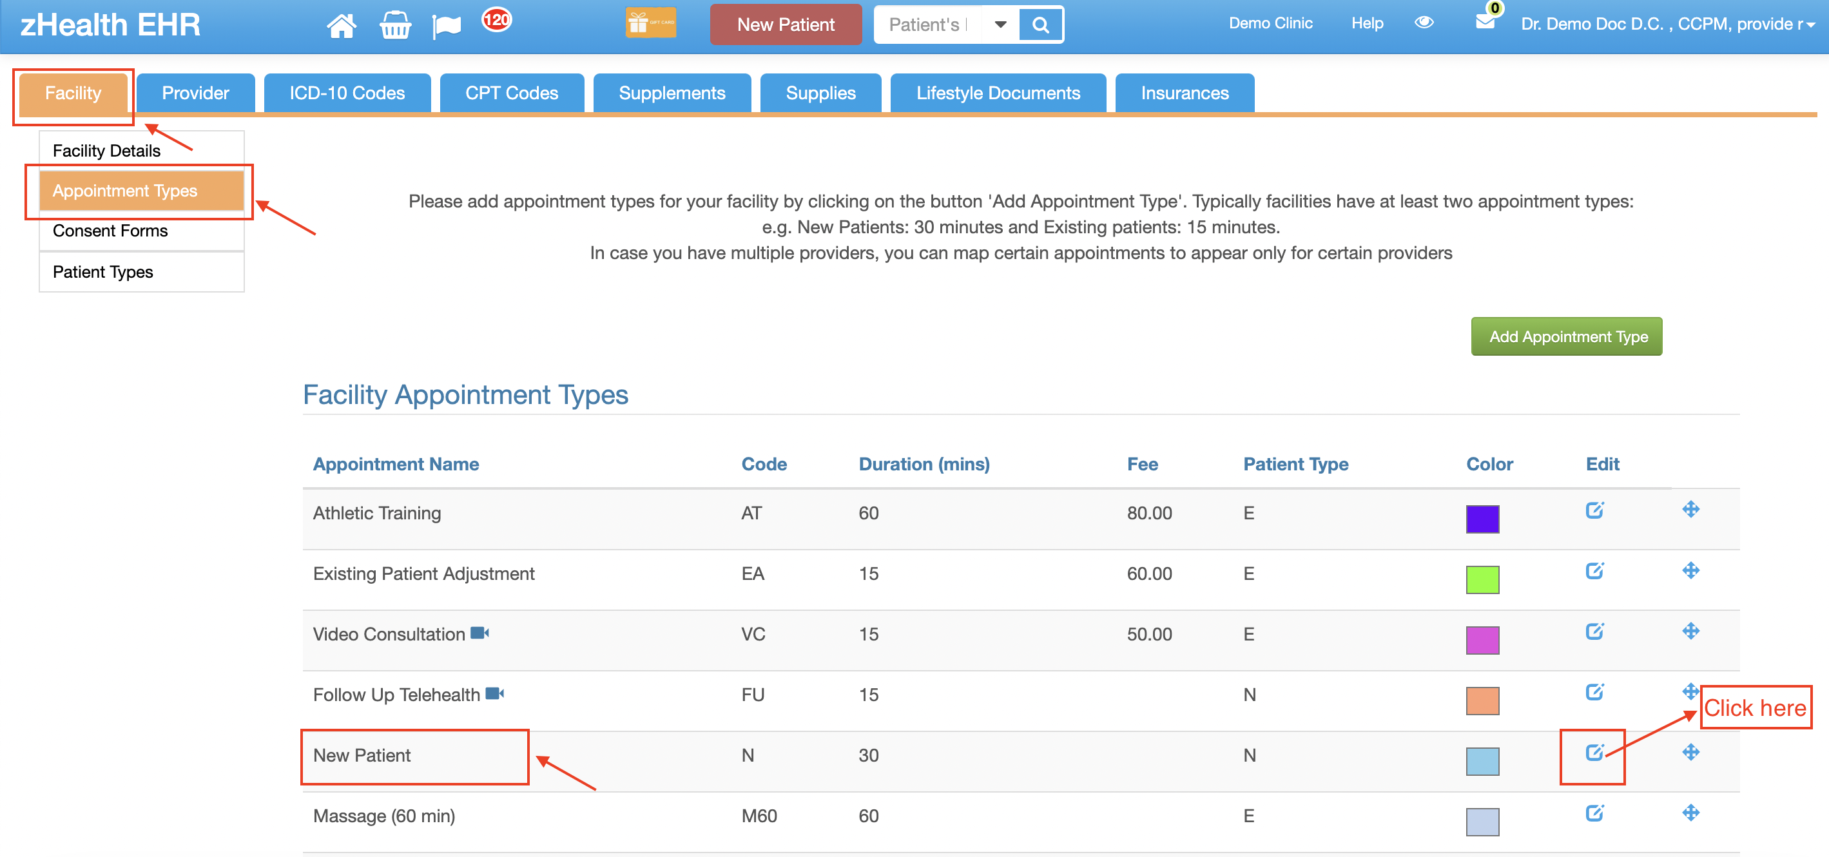Edit the Existing Patient Adjustment row
1829x857 pixels.
click(1594, 571)
